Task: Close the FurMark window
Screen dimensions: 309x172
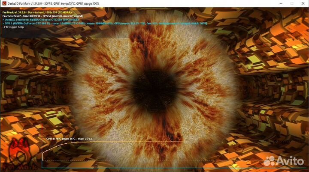Action: click(303, 3)
